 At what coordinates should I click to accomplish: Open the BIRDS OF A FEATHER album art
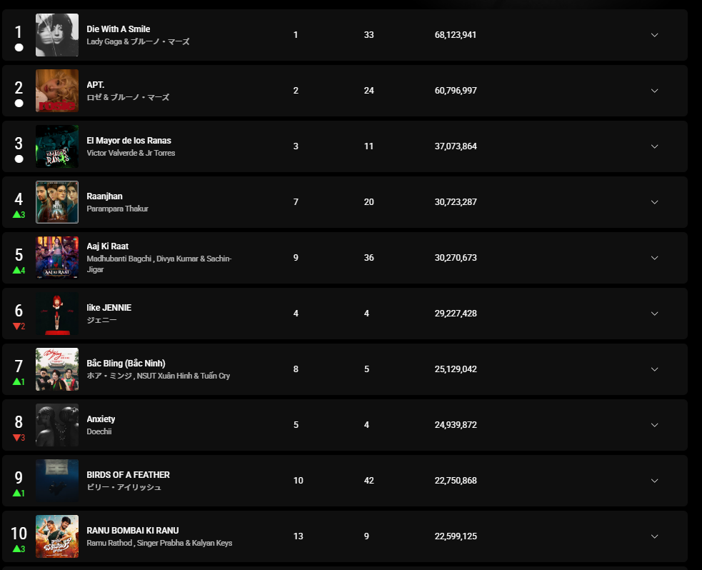(x=57, y=481)
